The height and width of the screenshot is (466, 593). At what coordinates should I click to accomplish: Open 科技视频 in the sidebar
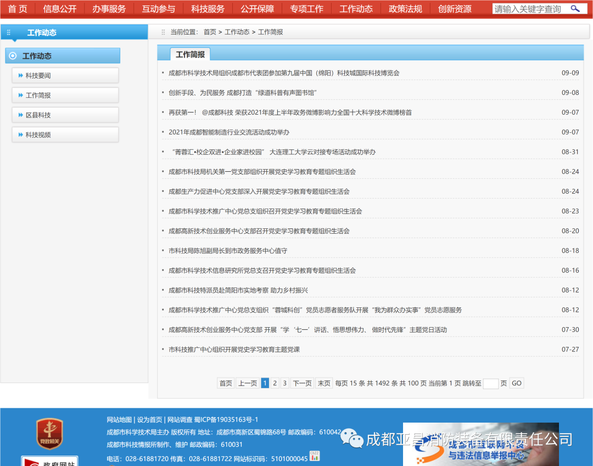[x=65, y=134]
